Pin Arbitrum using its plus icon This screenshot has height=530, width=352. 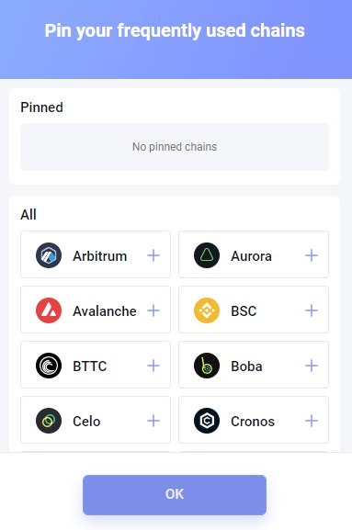click(x=153, y=255)
